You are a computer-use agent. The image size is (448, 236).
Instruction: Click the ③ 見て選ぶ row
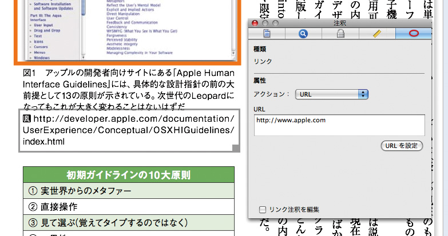coord(129,223)
